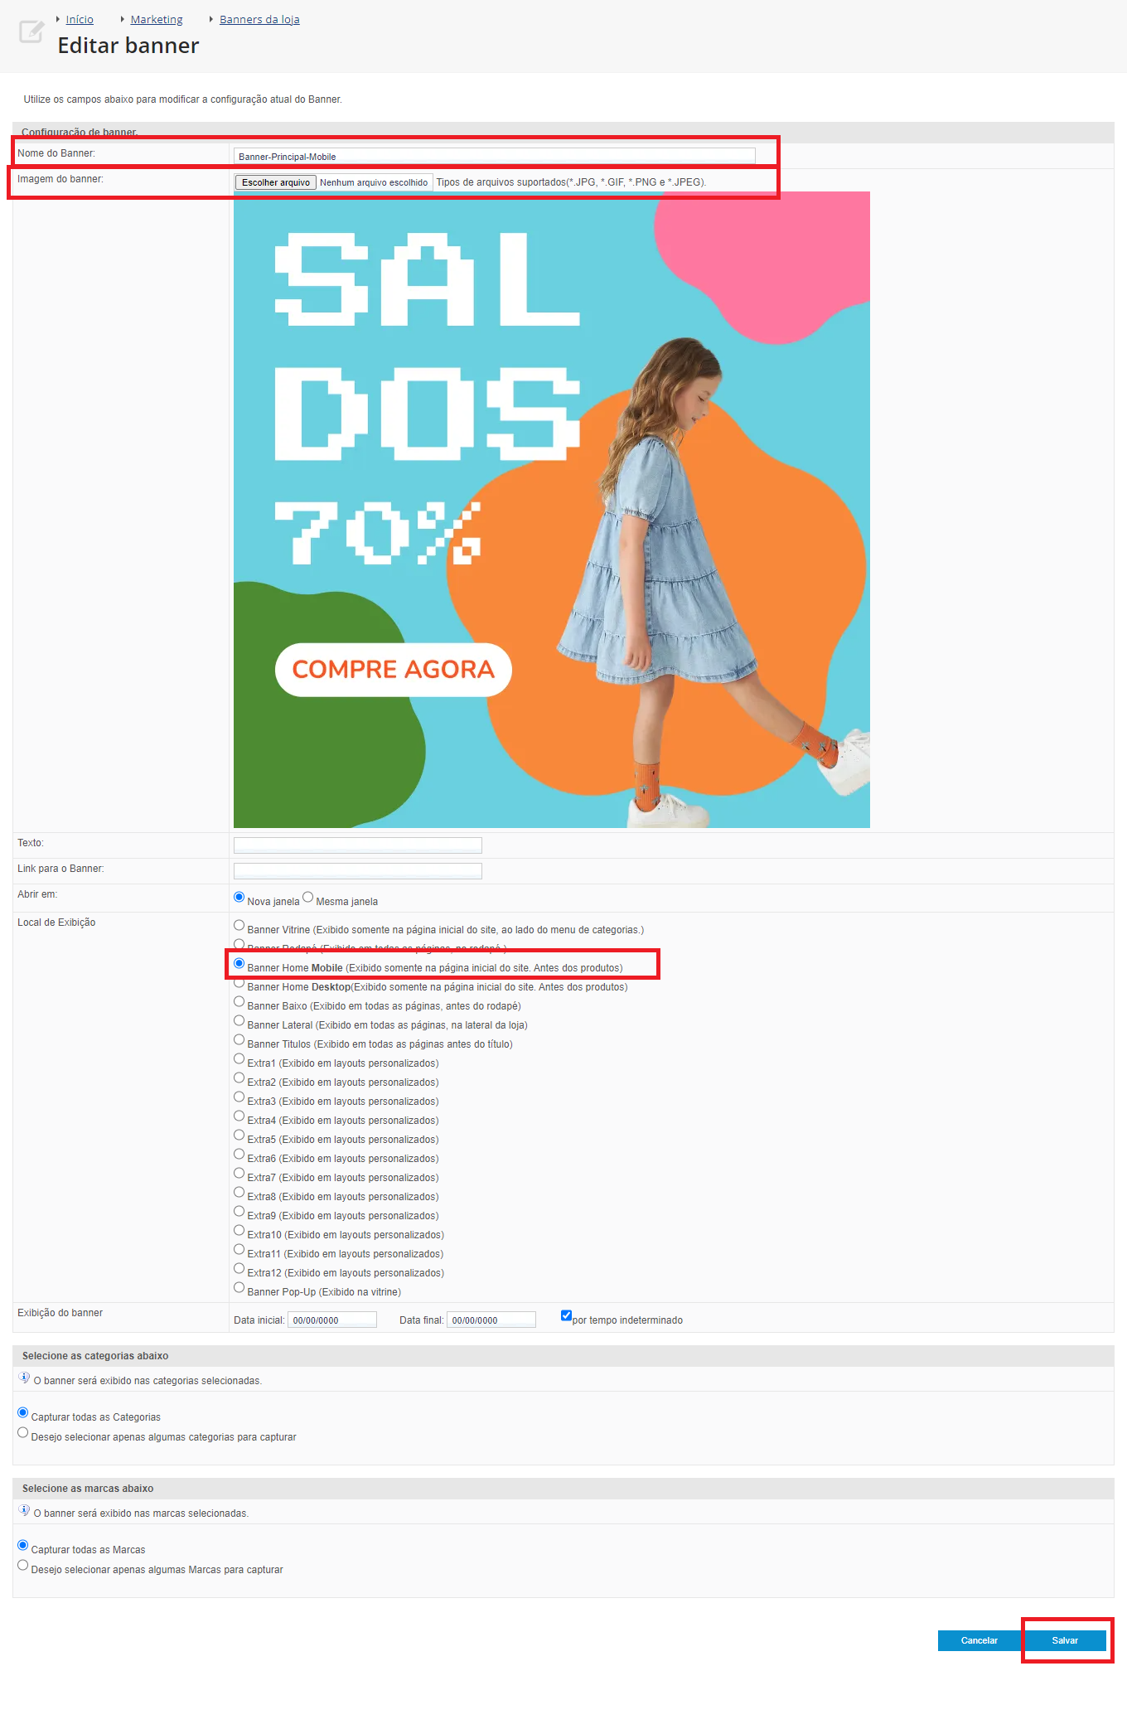Click the Link para o Banner field
Image resolution: width=1127 pixels, height=1729 pixels.
tap(357, 870)
